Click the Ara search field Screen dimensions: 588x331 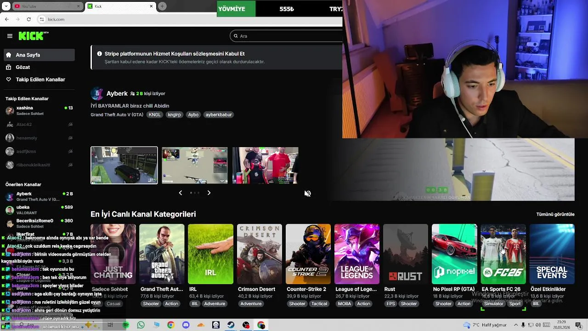pyautogui.click(x=287, y=36)
